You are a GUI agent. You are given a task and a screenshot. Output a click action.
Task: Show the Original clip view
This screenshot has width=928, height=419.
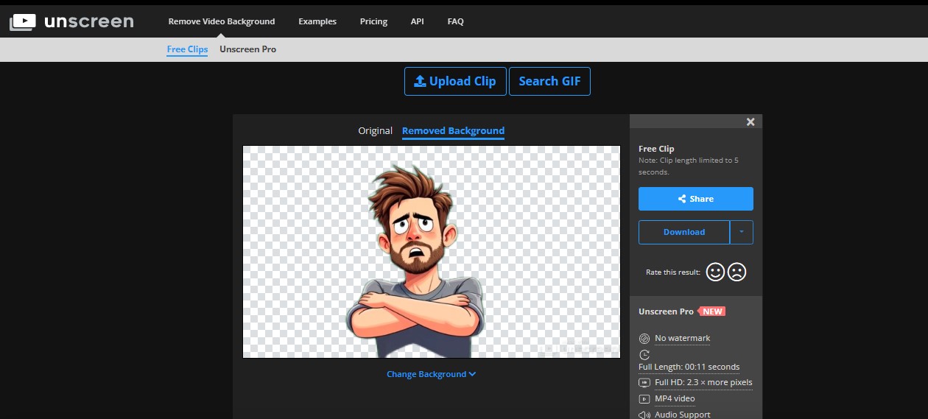pyautogui.click(x=376, y=131)
